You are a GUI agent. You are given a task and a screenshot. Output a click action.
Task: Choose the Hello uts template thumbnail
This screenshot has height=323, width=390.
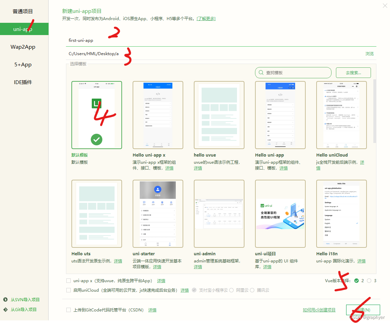97,214
